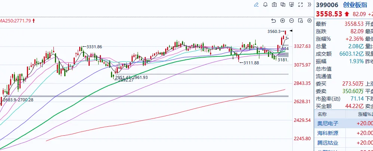Click the 3111.88 low price annotation

pyautogui.click(x=251, y=63)
